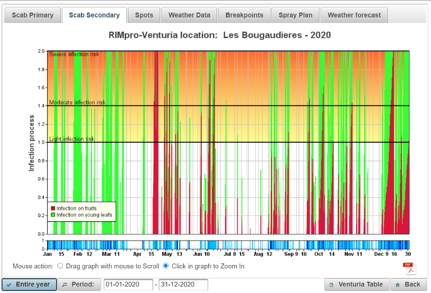Select Click in graph to Zoom In

coord(166,266)
